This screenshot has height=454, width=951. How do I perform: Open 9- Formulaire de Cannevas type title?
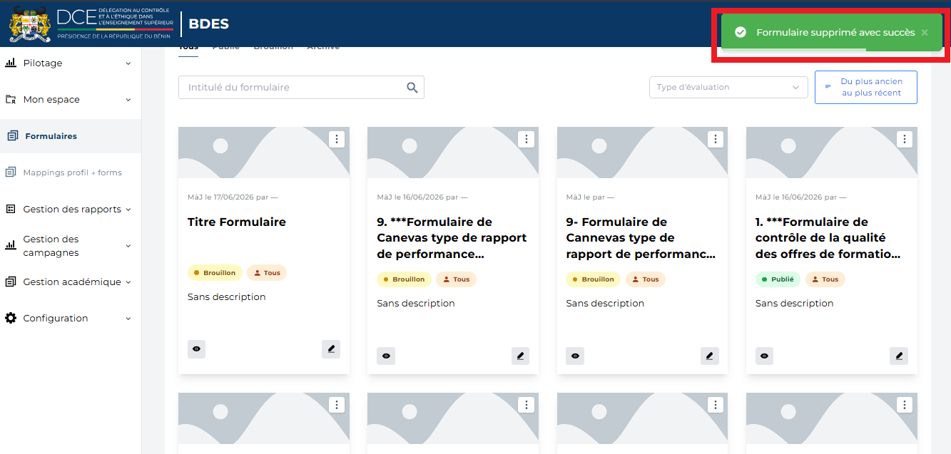pos(641,238)
